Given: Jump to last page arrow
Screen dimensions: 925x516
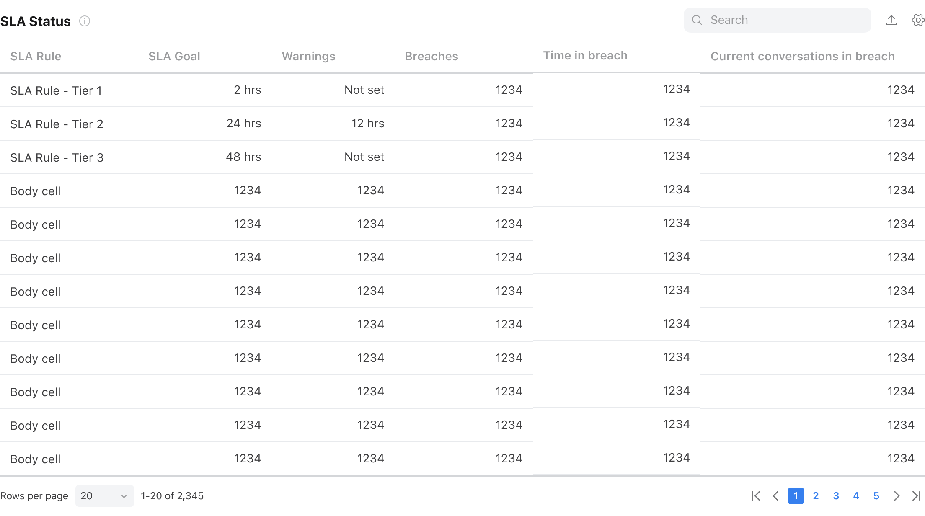Looking at the screenshot, I should click(917, 496).
